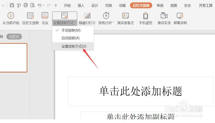Select the slide thumbnail in side panel
Screen dimensions: 215x123
point(13,58)
